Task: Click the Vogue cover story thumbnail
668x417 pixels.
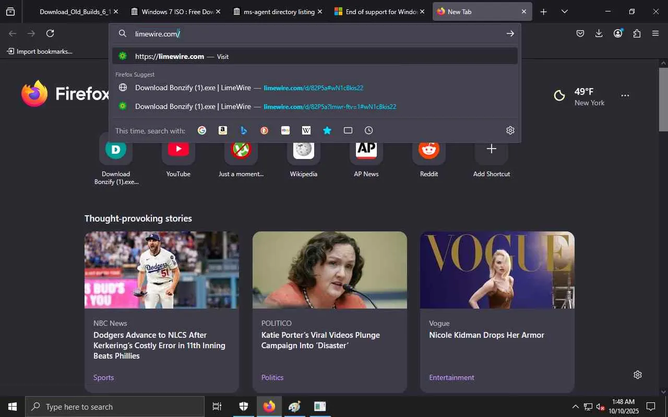Action: [x=497, y=270]
